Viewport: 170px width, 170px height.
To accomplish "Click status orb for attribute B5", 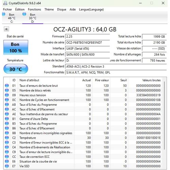I will click(7, 123).
